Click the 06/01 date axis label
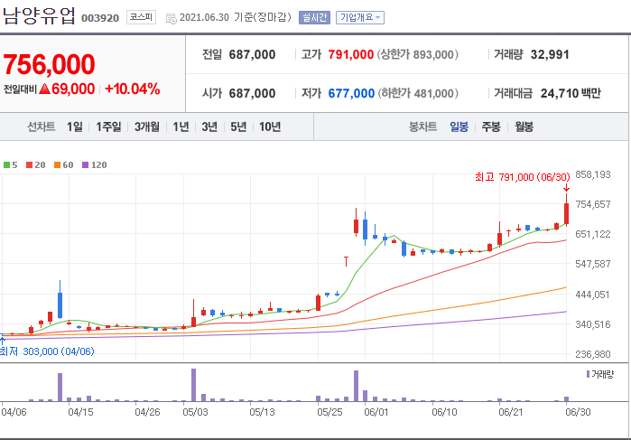This screenshot has width=631, height=440. (x=376, y=412)
